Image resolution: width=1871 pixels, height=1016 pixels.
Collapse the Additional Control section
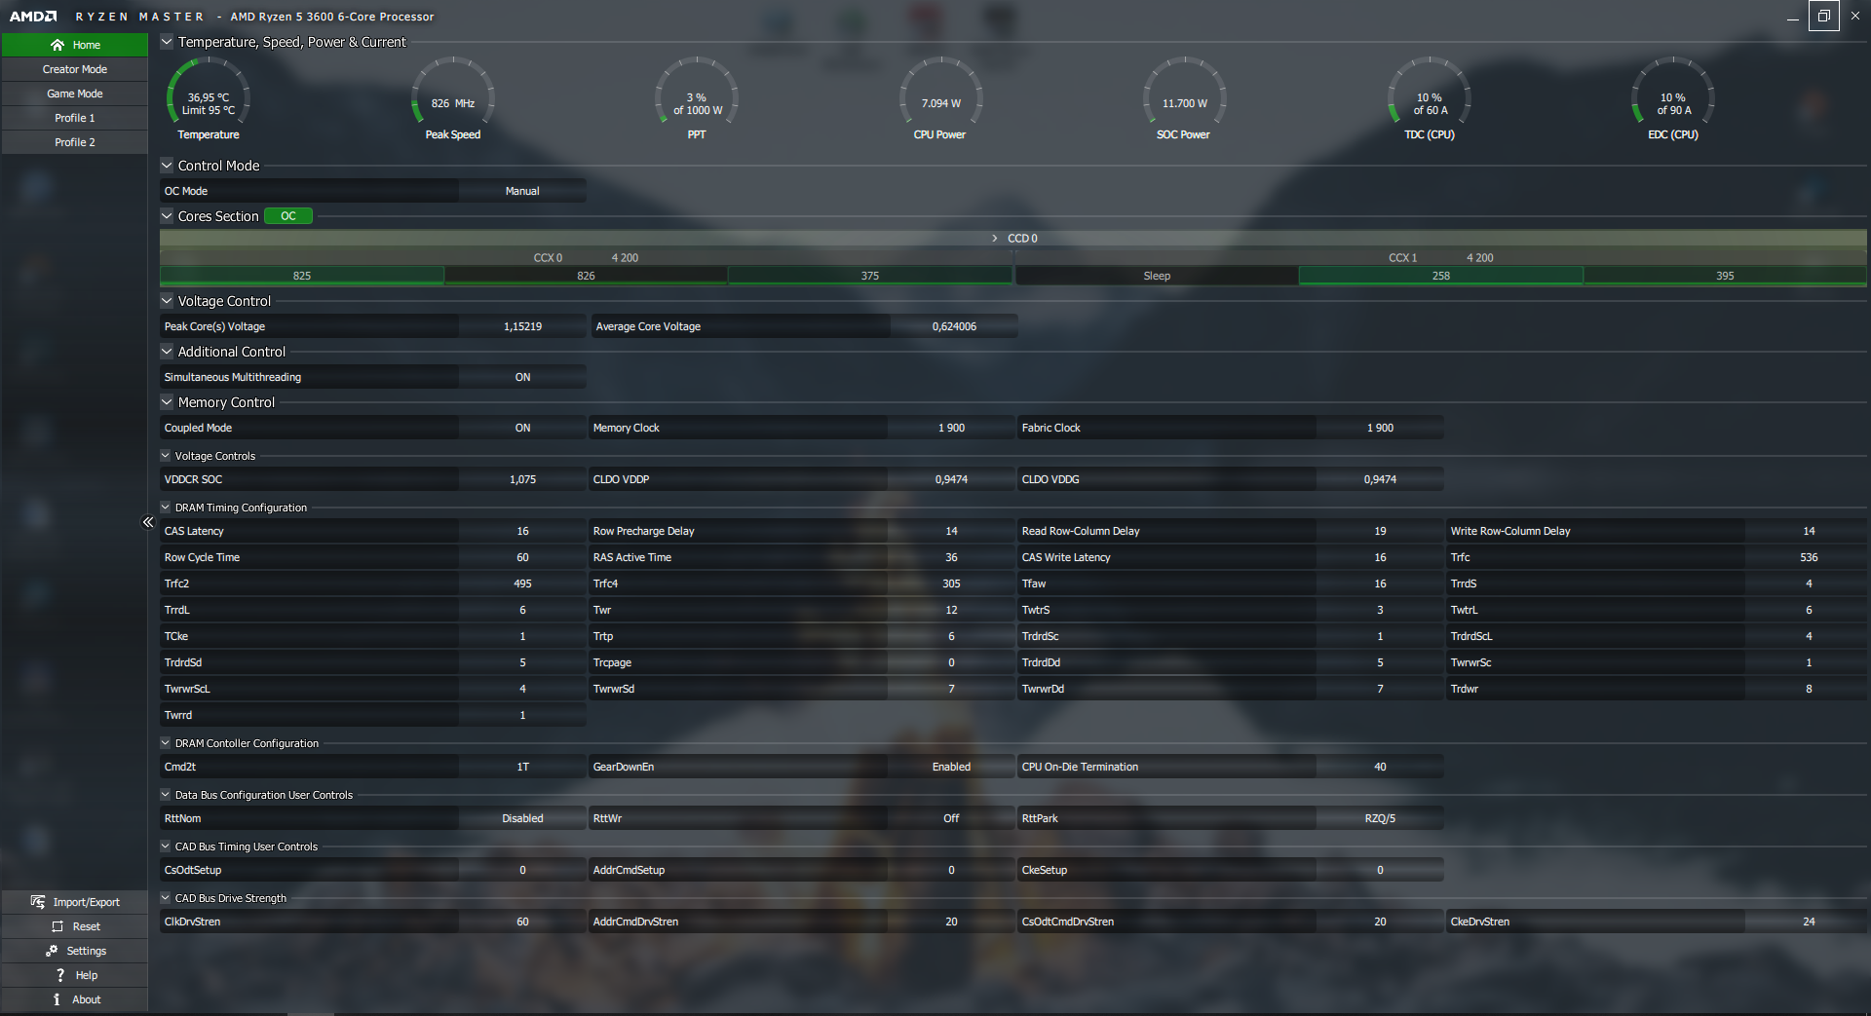pos(167,352)
